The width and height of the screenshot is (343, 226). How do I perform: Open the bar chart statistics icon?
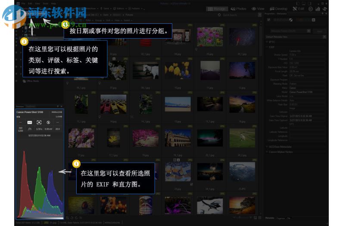[x=318, y=9]
